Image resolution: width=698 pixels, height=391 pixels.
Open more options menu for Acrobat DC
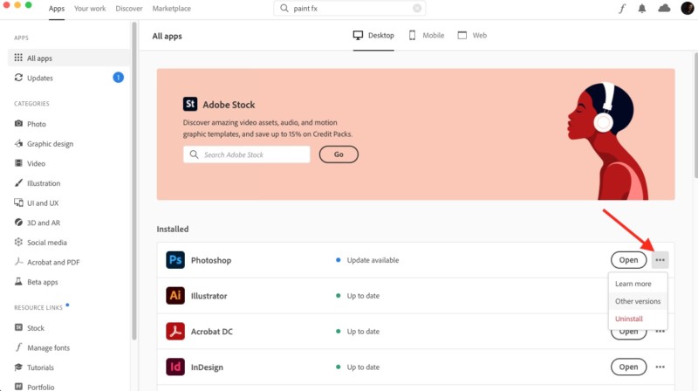[x=660, y=332]
